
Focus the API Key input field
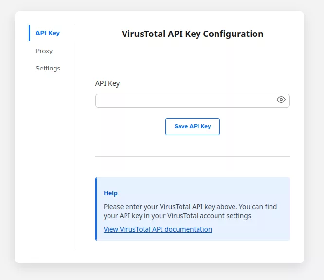(185, 101)
